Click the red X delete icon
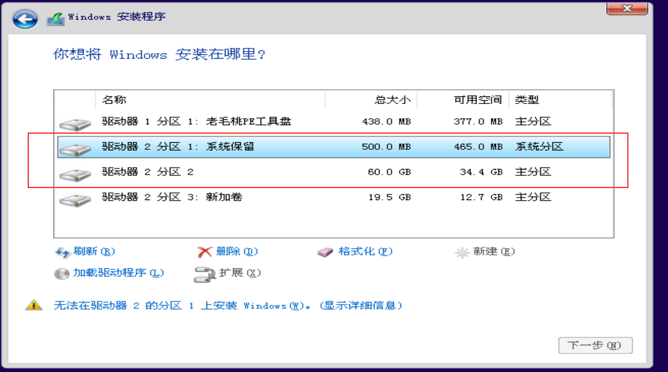The width and height of the screenshot is (668, 372). (x=205, y=252)
